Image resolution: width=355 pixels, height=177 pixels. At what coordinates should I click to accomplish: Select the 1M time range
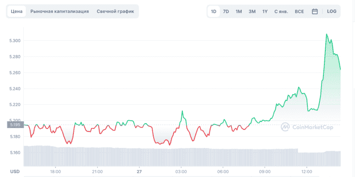coord(239,12)
